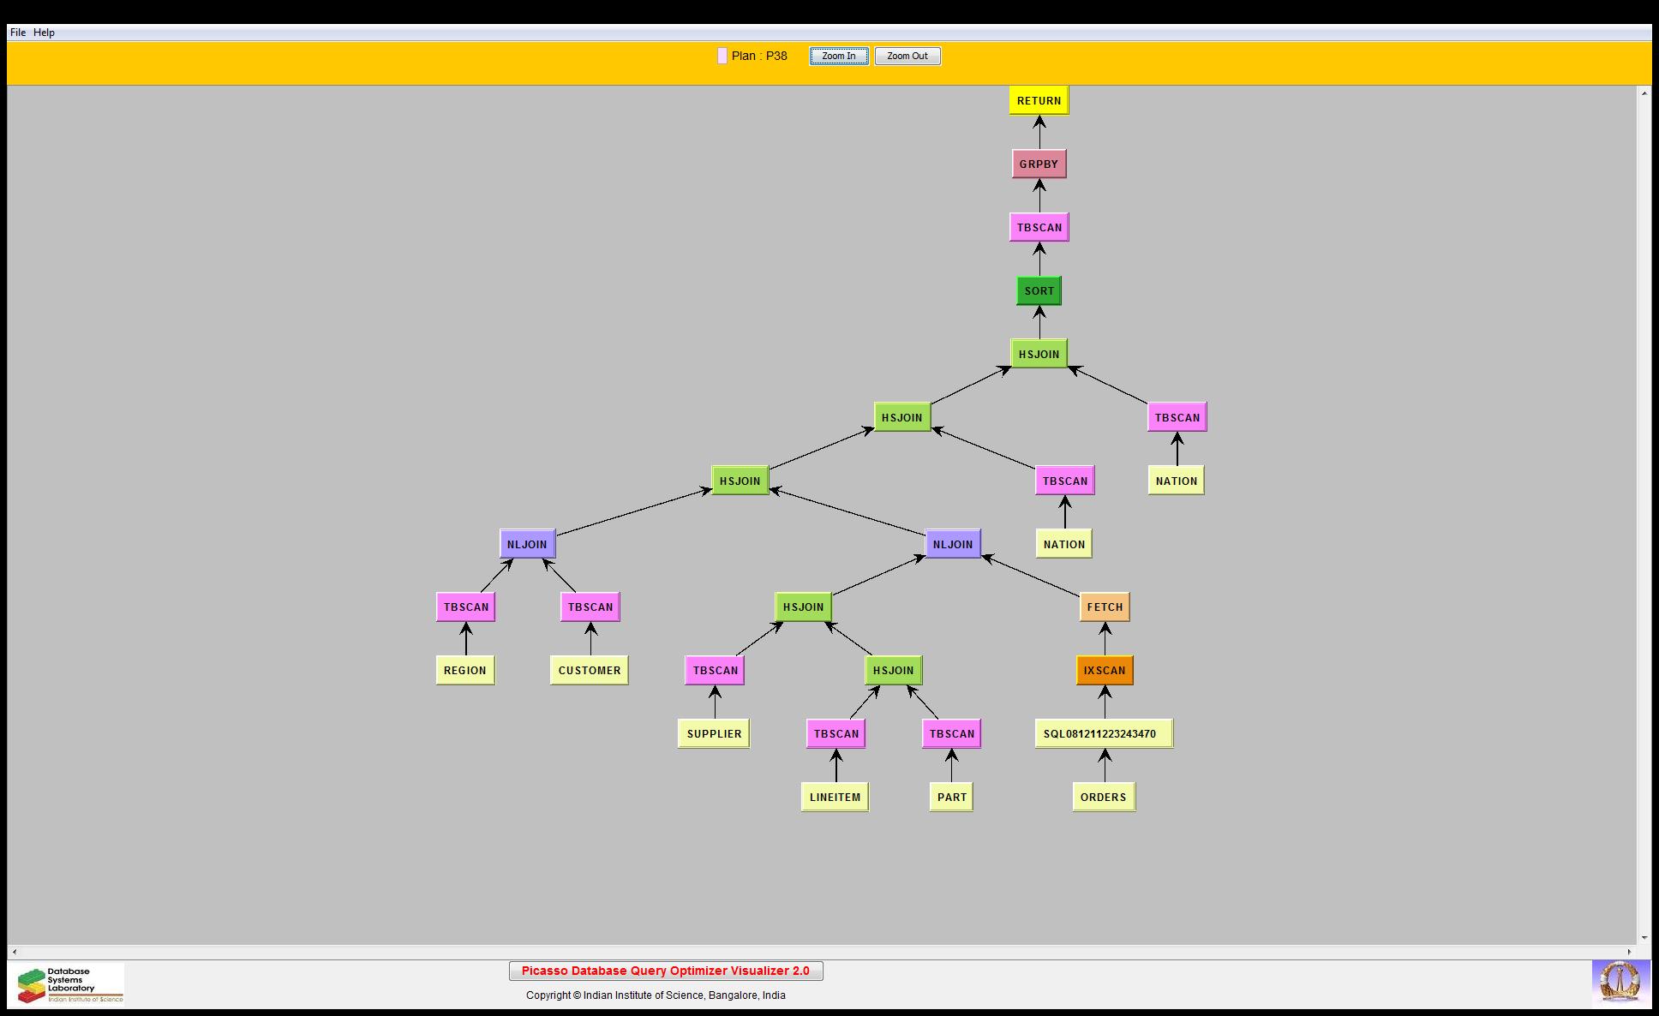Click the IISc emblem icon
Image resolution: width=1659 pixels, height=1016 pixels.
pos(1620,983)
